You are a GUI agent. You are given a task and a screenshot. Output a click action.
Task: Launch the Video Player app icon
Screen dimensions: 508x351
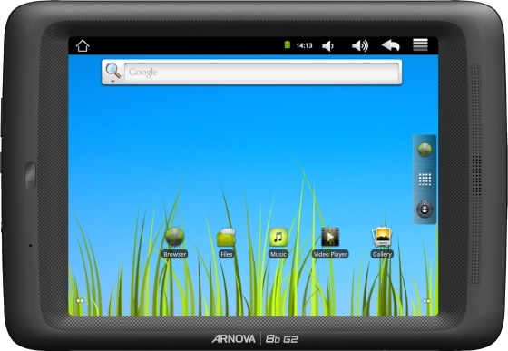click(330, 237)
